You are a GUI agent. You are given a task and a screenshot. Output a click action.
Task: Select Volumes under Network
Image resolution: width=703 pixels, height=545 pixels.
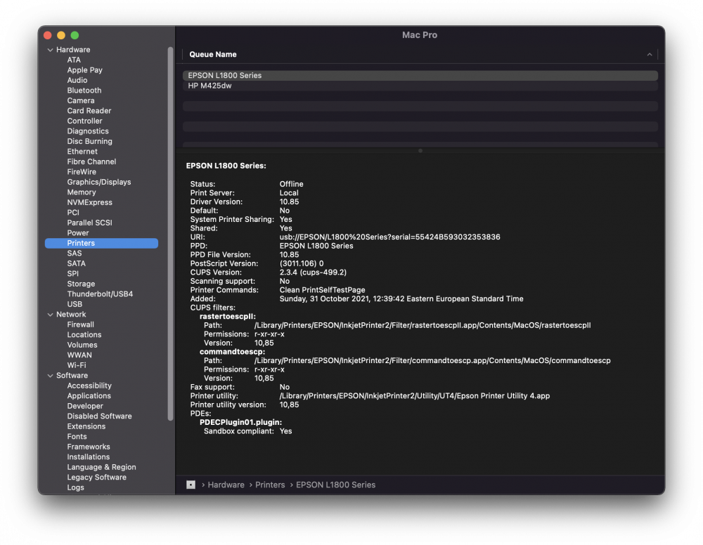coord(82,346)
